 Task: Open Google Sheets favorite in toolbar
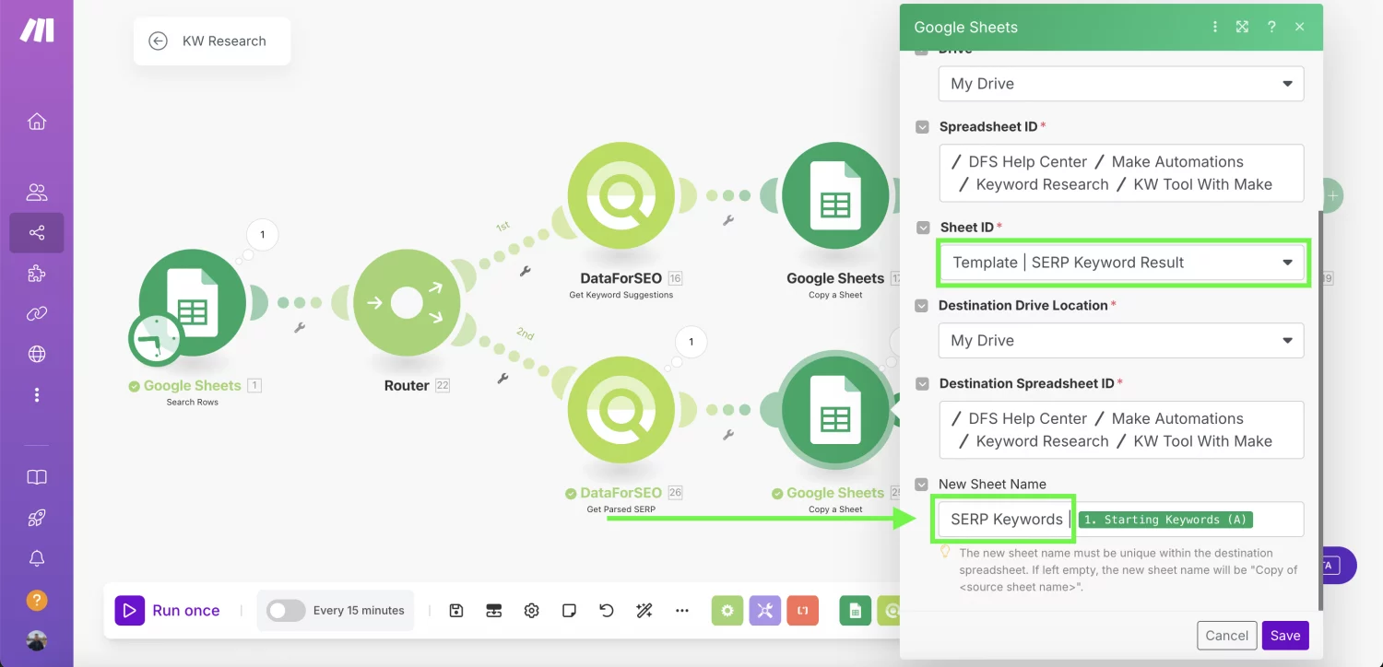856,610
